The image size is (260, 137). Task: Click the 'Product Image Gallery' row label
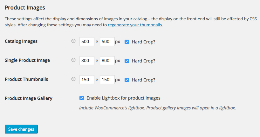(x=29, y=98)
